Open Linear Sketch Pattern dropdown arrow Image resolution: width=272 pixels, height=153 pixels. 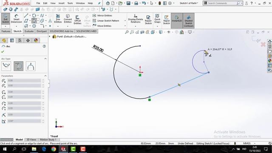125,21
